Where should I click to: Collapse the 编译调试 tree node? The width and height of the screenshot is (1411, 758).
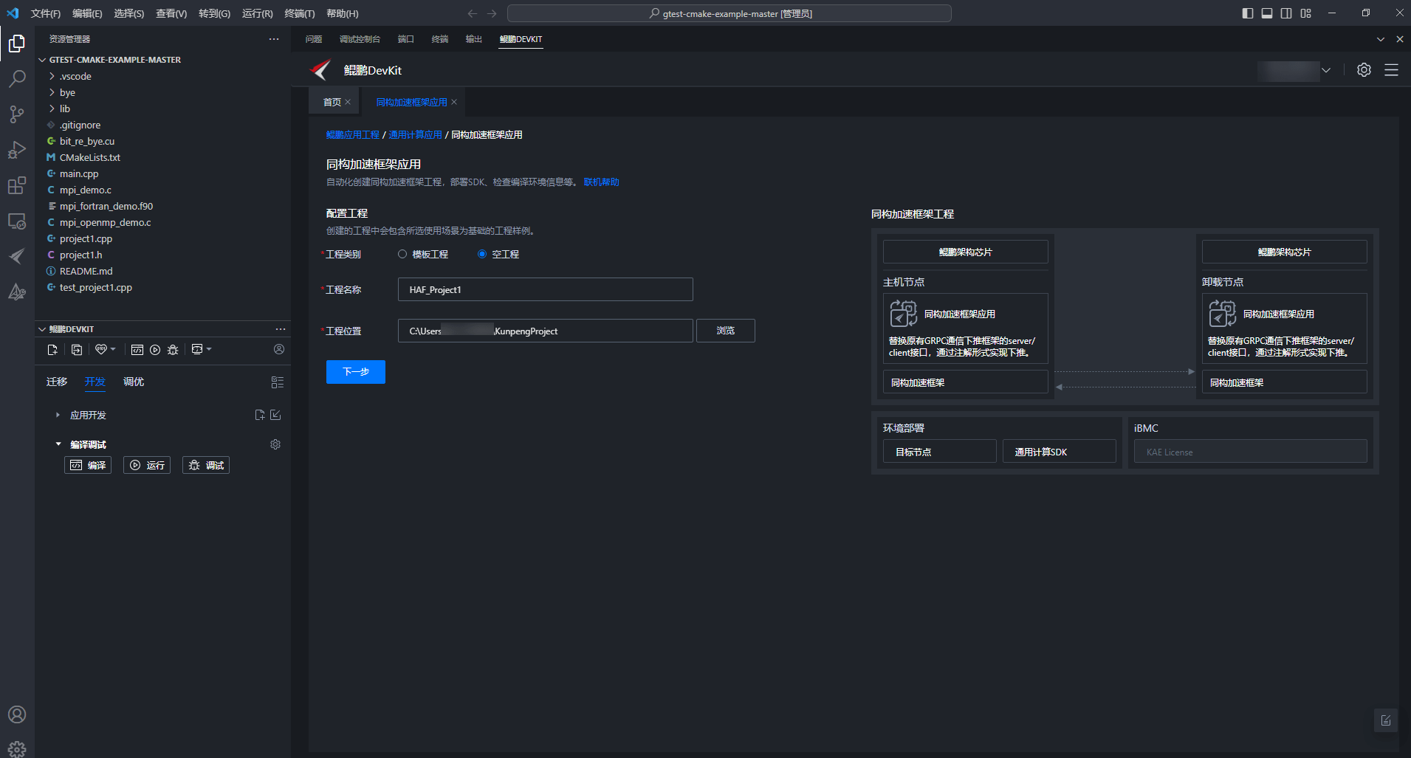[58, 444]
